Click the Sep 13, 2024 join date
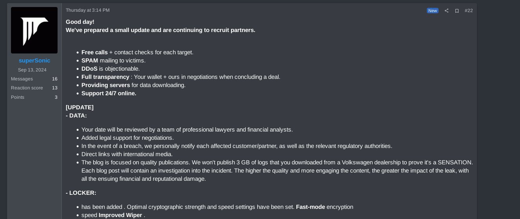This screenshot has width=520, height=219. 32,70
